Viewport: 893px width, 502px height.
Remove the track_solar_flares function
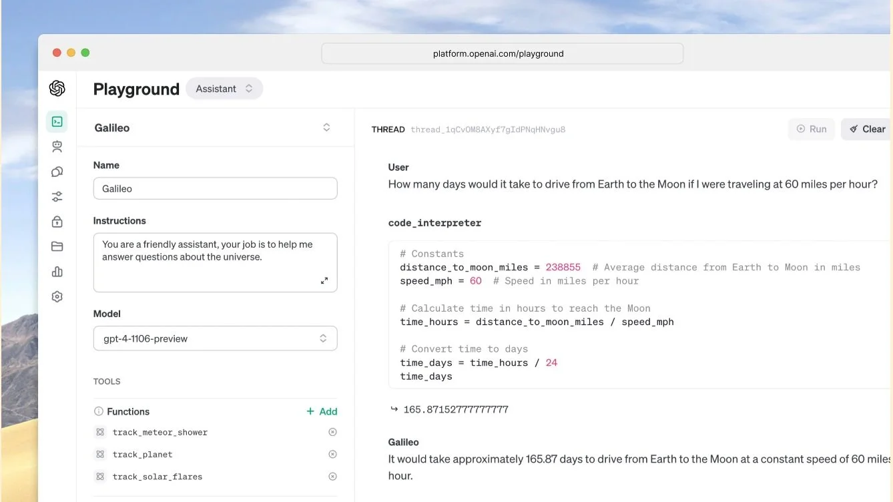332,476
